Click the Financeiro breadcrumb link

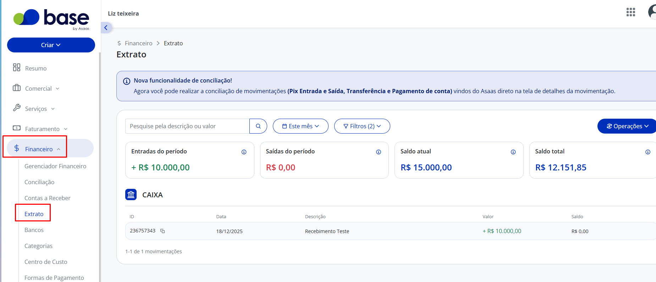pos(138,43)
